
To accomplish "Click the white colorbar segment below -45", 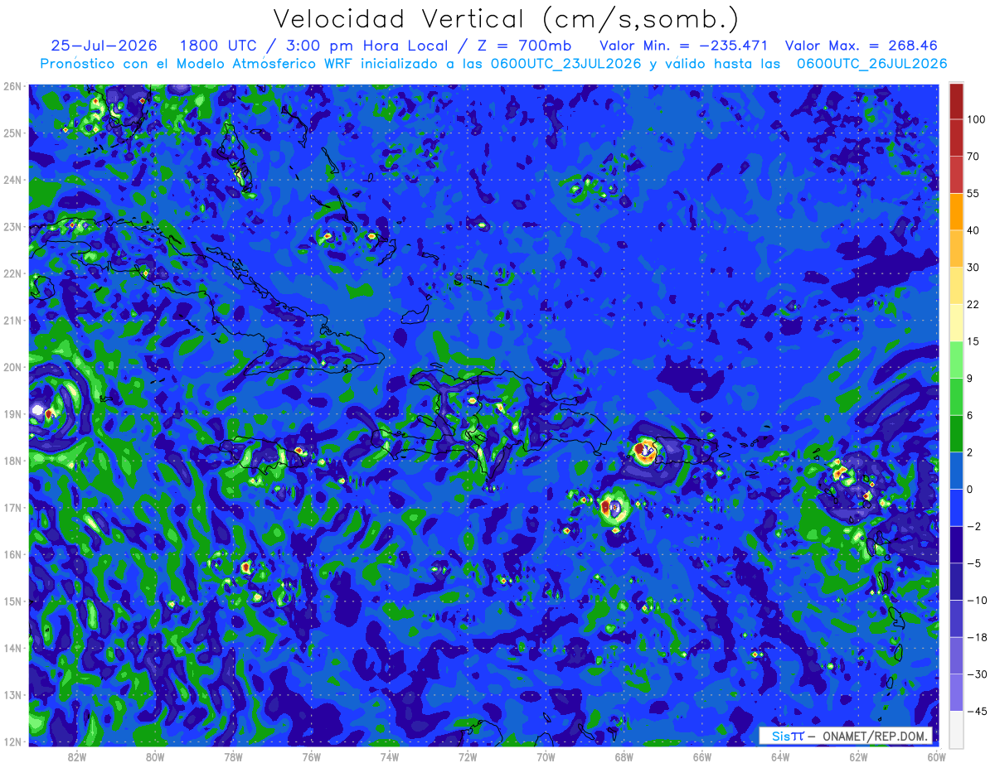I will tap(956, 728).
